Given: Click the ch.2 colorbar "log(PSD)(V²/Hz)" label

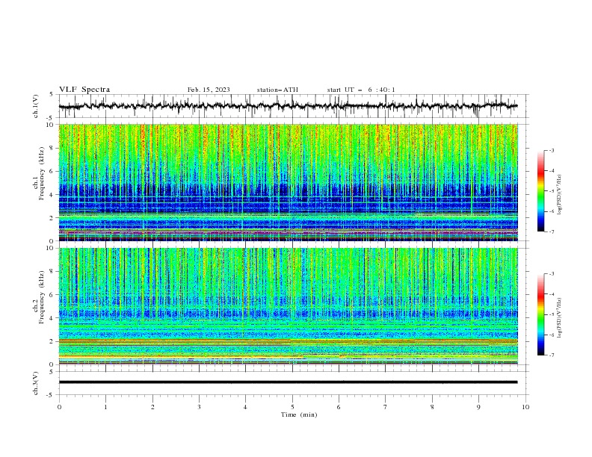Looking at the screenshot, I should pos(559,319).
